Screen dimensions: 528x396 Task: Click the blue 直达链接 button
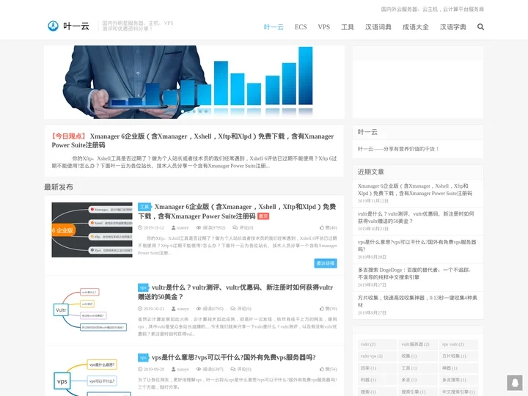pos(326,263)
